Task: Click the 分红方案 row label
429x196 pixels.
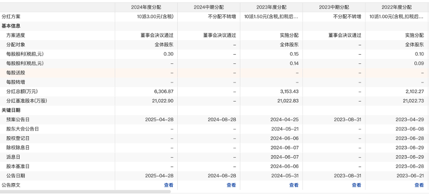Action: point(11,17)
